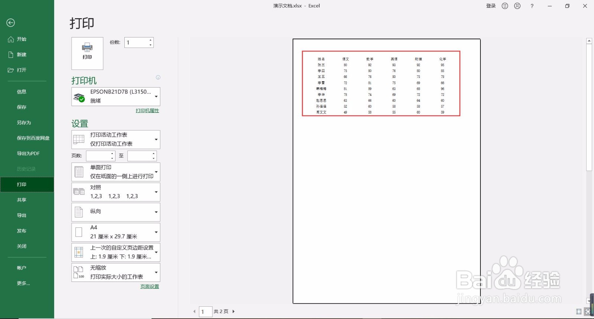Expand one-sided printing dropdown
The height and width of the screenshot is (319, 594).
coord(116,172)
